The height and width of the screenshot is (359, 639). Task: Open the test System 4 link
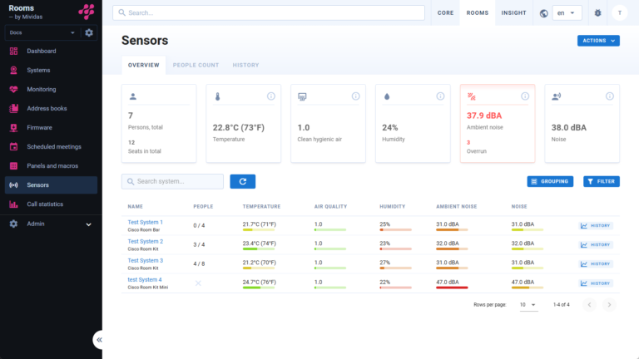[145, 279]
